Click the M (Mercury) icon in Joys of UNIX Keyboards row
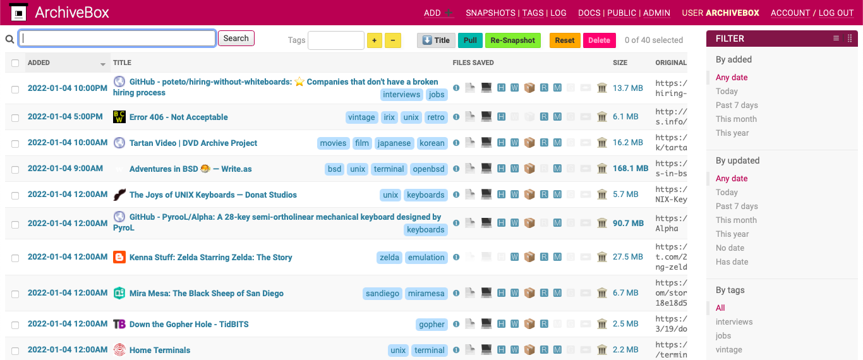863x360 pixels. pos(557,195)
